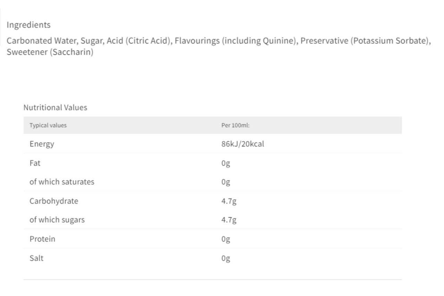Screen dimensions: 444x296
Task: Click the 0g value for saturates
Action: point(226,182)
